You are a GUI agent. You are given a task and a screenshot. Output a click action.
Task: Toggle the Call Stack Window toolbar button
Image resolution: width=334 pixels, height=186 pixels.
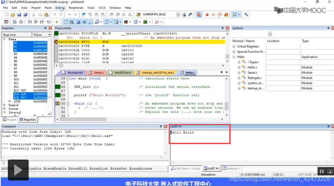tap(91, 22)
